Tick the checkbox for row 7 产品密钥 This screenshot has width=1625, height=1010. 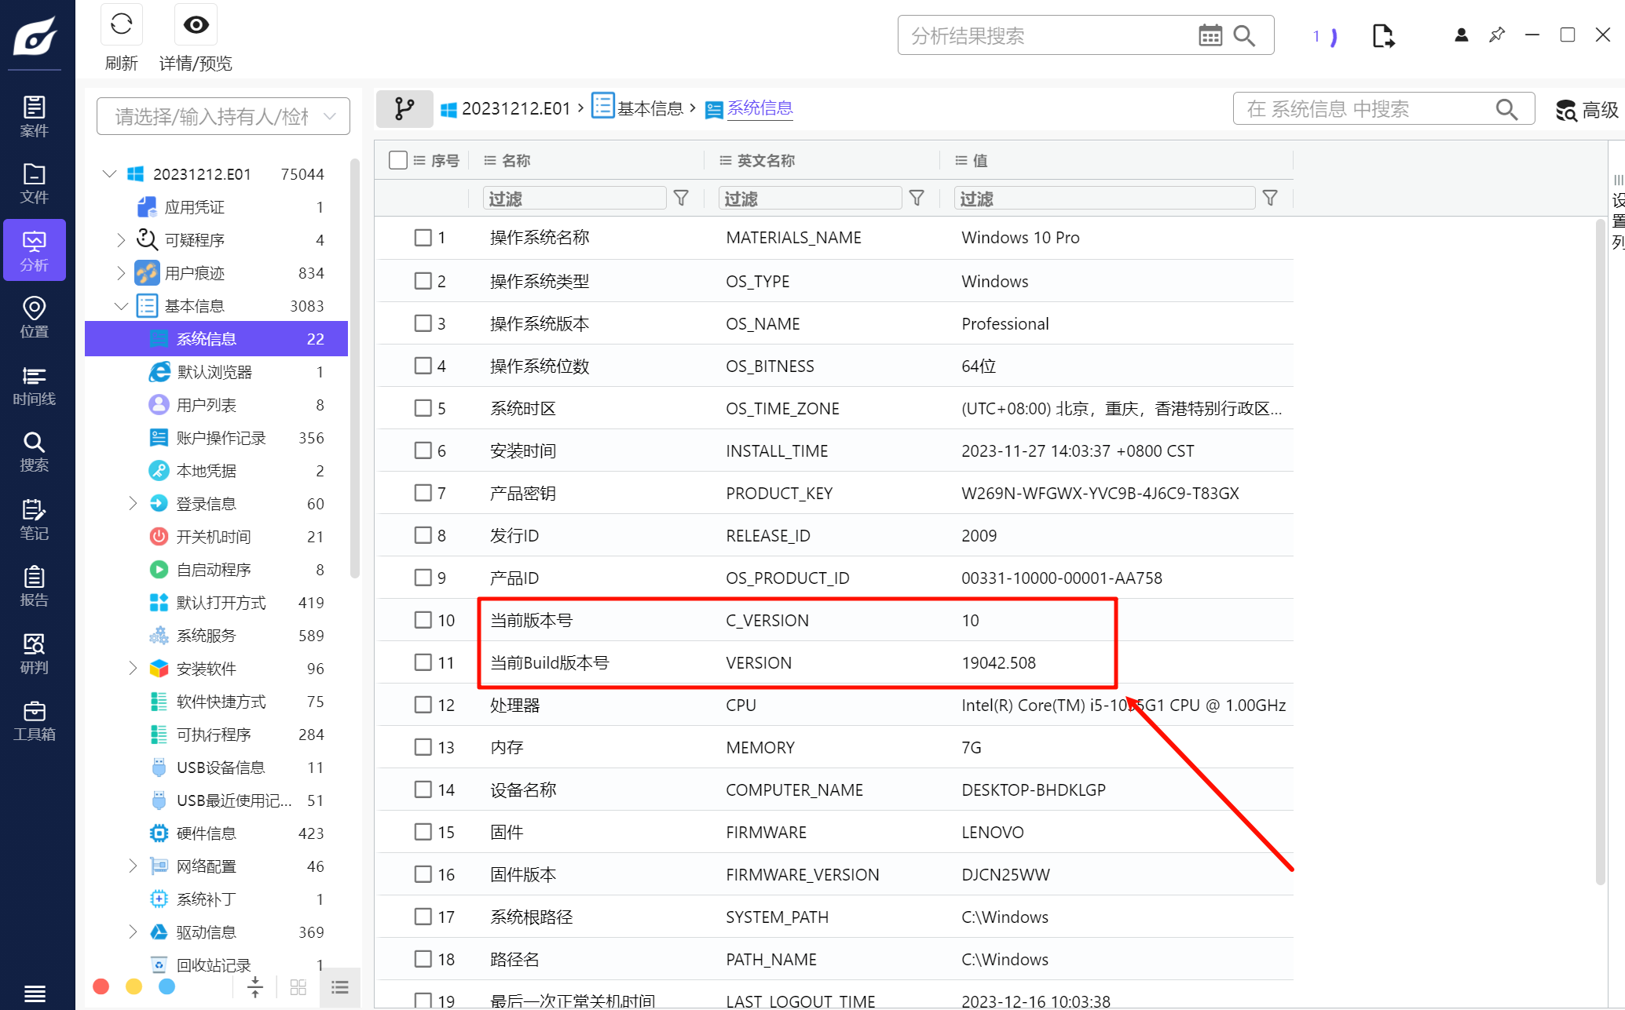[423, 493]
